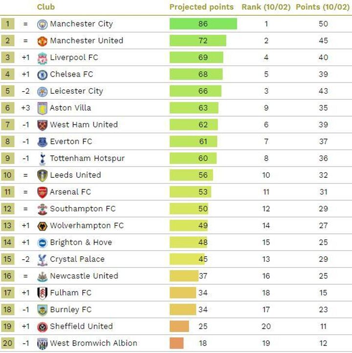This screenshot has height=353, width=352.
Task: Click the Everton FC club name
Action: pyautogui.click(x=71, y=141)
